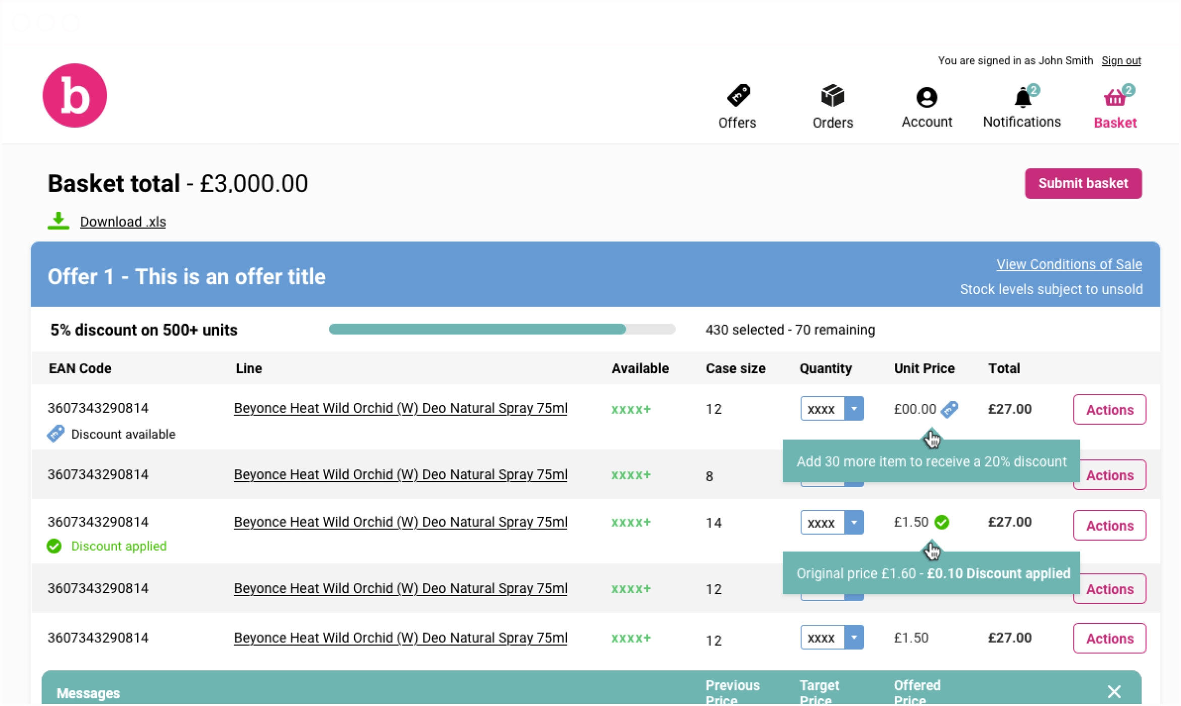Click the Notifications menu label
Viewport: 1181px width, 706px height.
[1022, 122]
